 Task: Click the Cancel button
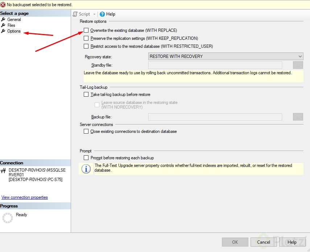(x=264, y=242)
